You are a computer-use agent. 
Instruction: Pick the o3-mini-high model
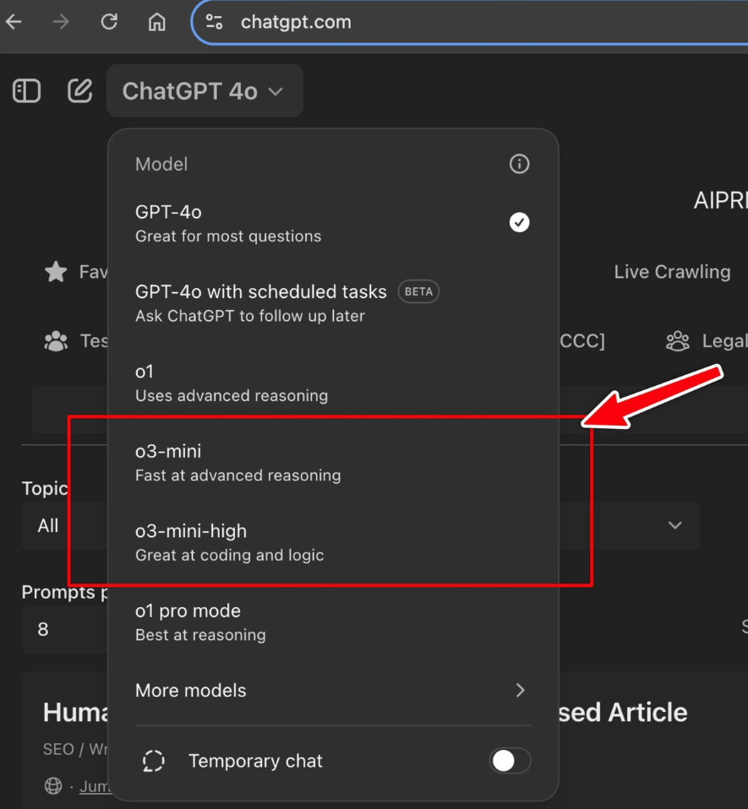[332, 542]
